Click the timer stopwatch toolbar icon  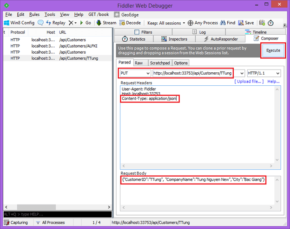[270, 23]
